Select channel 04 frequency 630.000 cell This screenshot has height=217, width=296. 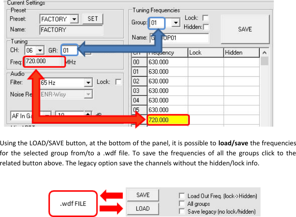(167, 101)
